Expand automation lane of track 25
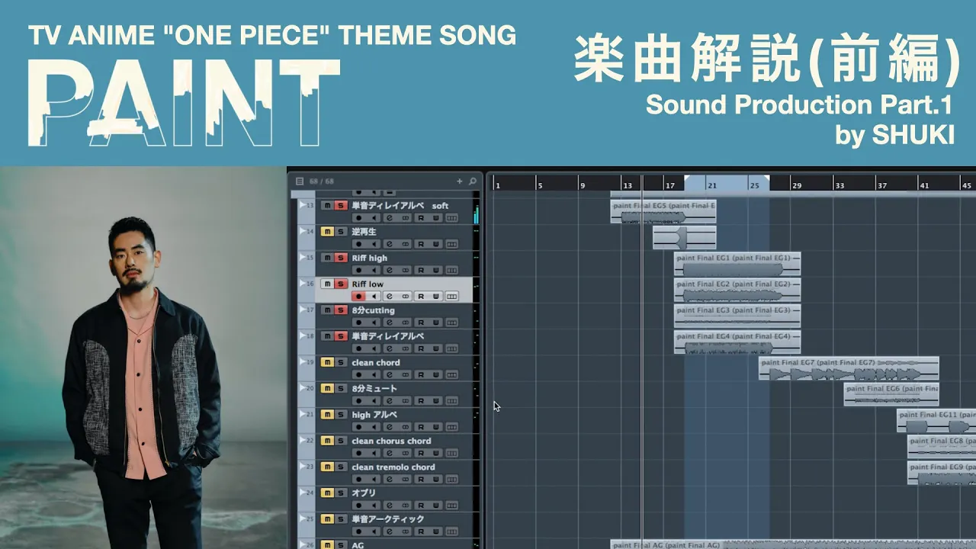The width and height of the screenshot is (976, 549). 303,518
